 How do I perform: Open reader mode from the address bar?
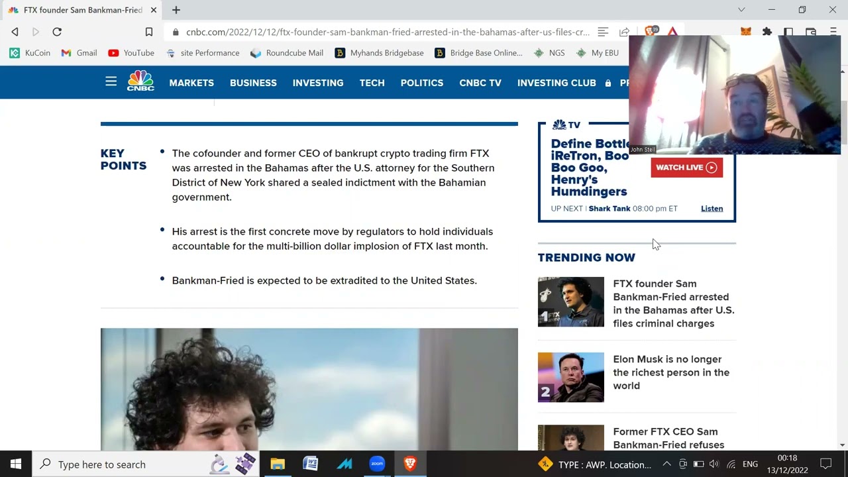click(x=603, y=32)
